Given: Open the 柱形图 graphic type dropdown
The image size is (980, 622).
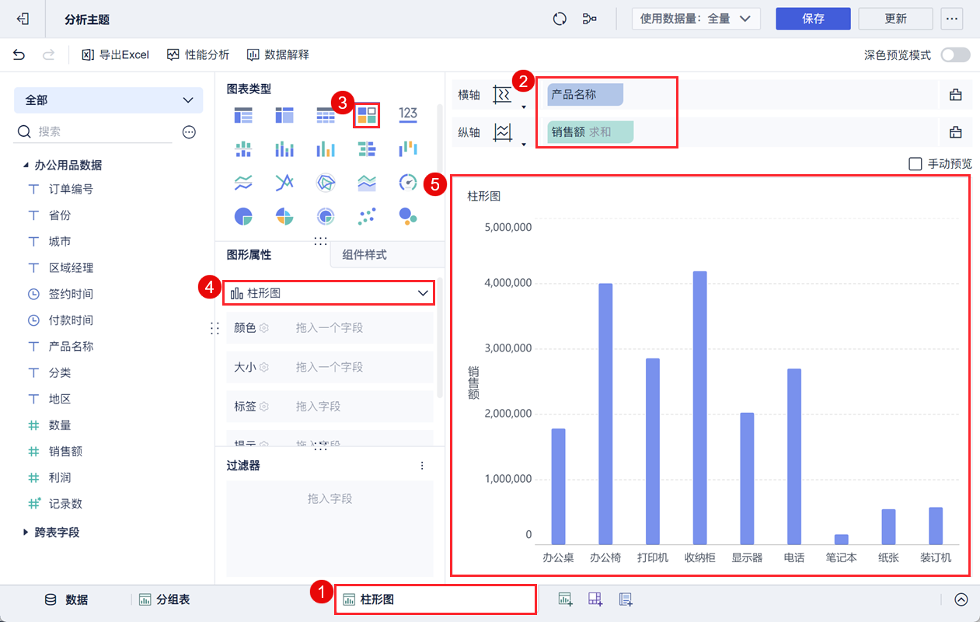Looking at the screenshot, I should coord(330,293).
